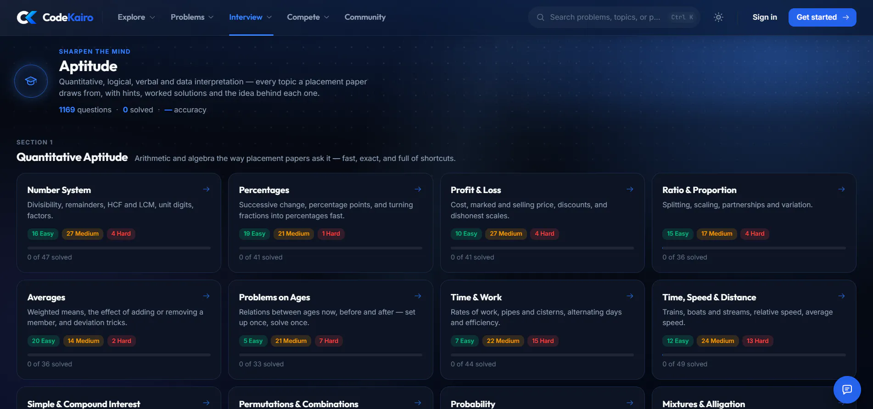Click the 20 Easy badge in Averages
Screen dimensions: 873x409
43,341
